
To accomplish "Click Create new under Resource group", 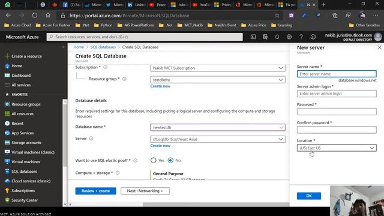I will pos(160,86).
